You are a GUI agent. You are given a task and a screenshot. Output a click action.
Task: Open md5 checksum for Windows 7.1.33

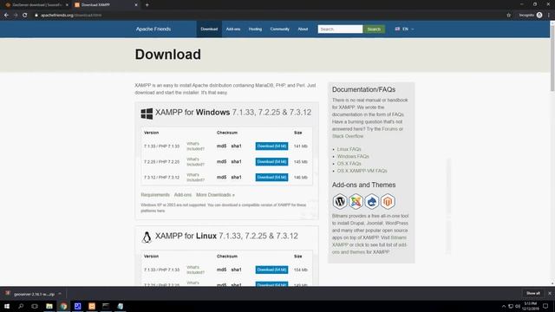point(222,146)
